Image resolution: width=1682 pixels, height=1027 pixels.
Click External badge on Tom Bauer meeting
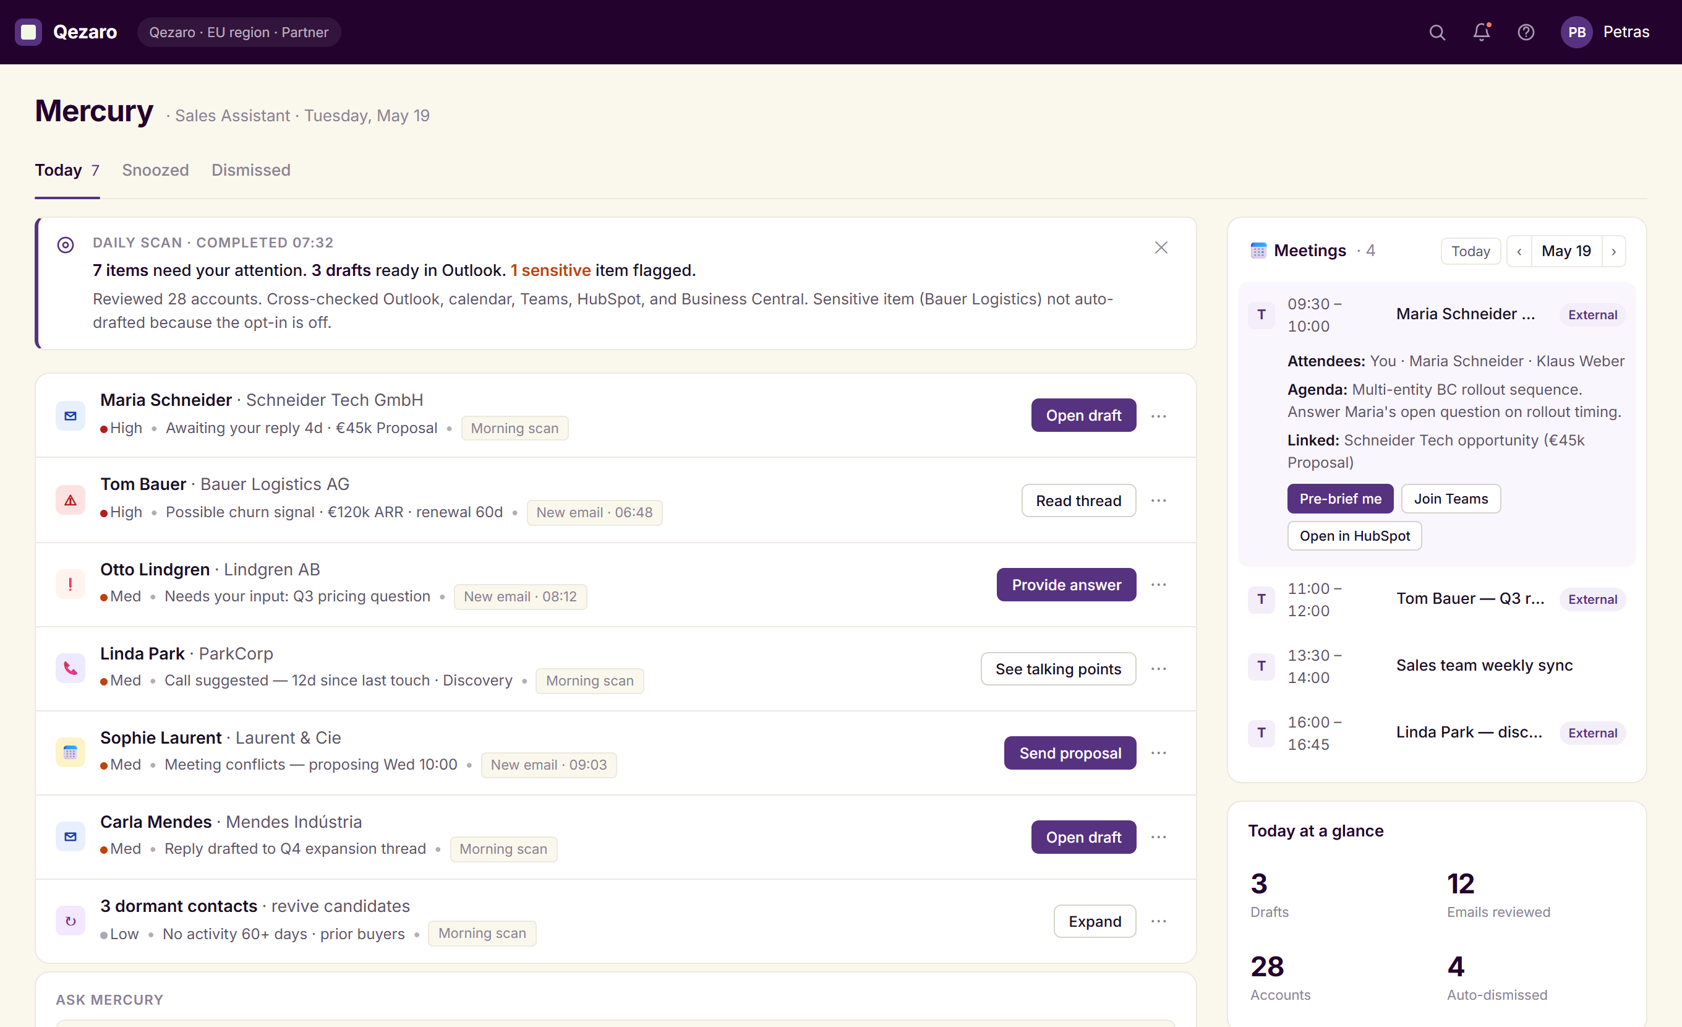point(1592,599)
